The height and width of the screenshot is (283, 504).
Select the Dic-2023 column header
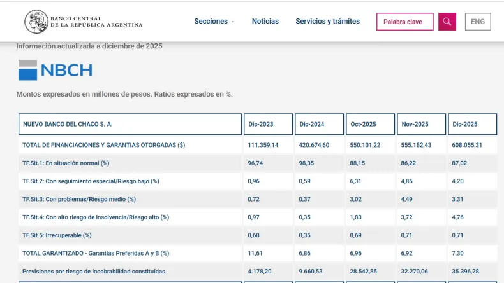268,124
